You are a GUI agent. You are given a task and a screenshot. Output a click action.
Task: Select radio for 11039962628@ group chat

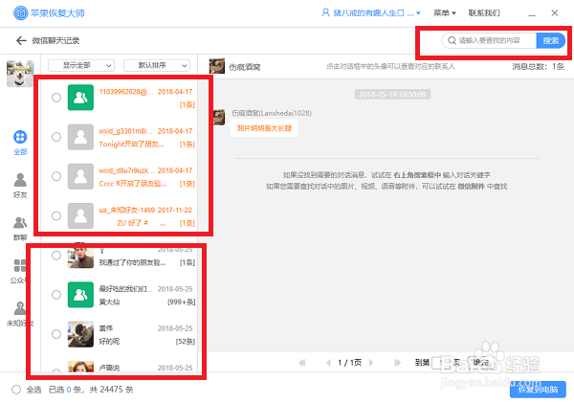[x=56, y=98]
